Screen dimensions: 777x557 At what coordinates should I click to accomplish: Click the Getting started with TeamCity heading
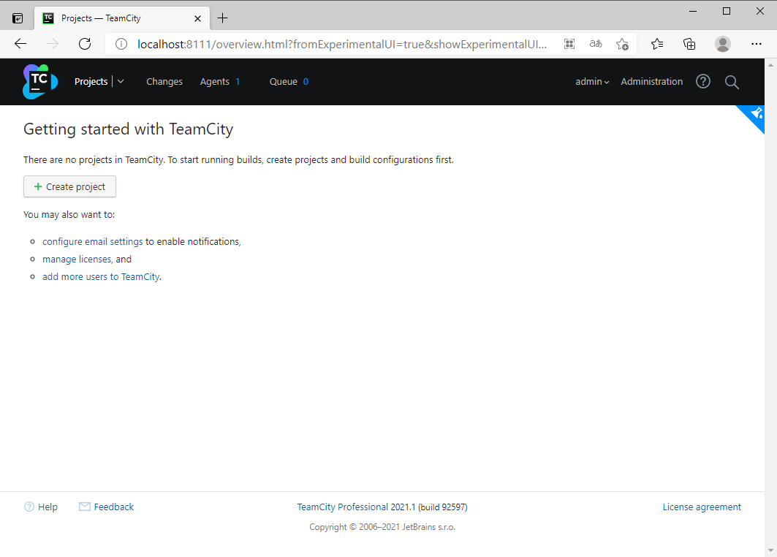coord(129,129)
